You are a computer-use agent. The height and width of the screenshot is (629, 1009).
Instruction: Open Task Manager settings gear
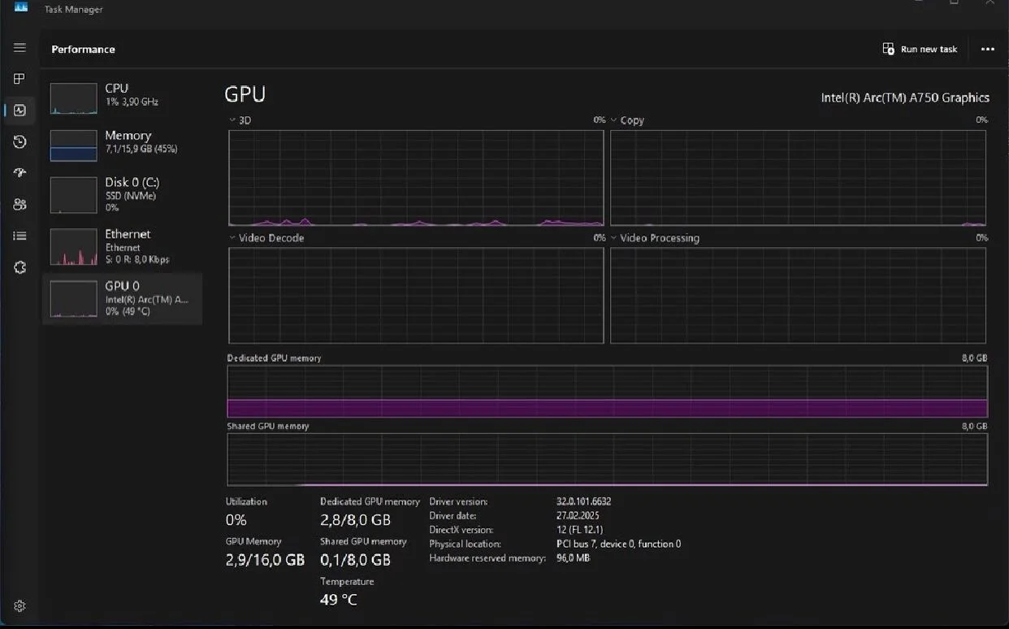tap(19, 605)
